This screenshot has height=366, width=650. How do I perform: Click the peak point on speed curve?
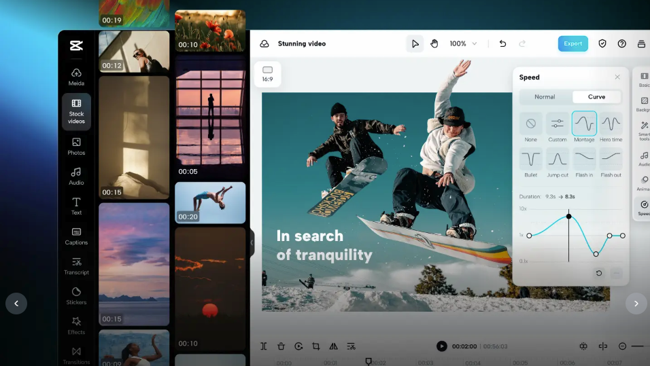tap(569, 217)
